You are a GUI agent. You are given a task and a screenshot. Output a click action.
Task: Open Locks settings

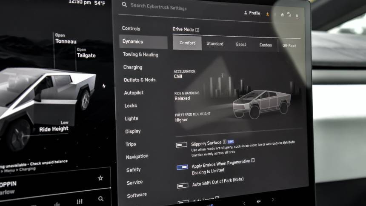(131, 106)
